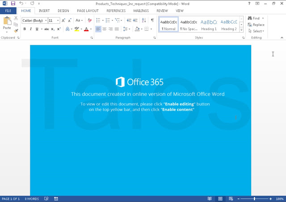
Task: Apply the Heading 2 style
Action: [229, 25]
